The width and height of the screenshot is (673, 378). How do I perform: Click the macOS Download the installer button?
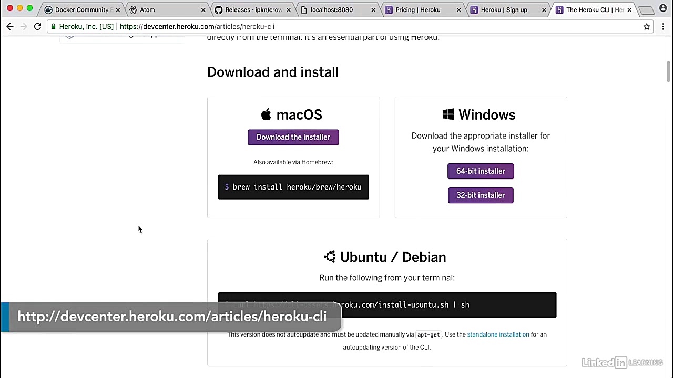point(293,137)
